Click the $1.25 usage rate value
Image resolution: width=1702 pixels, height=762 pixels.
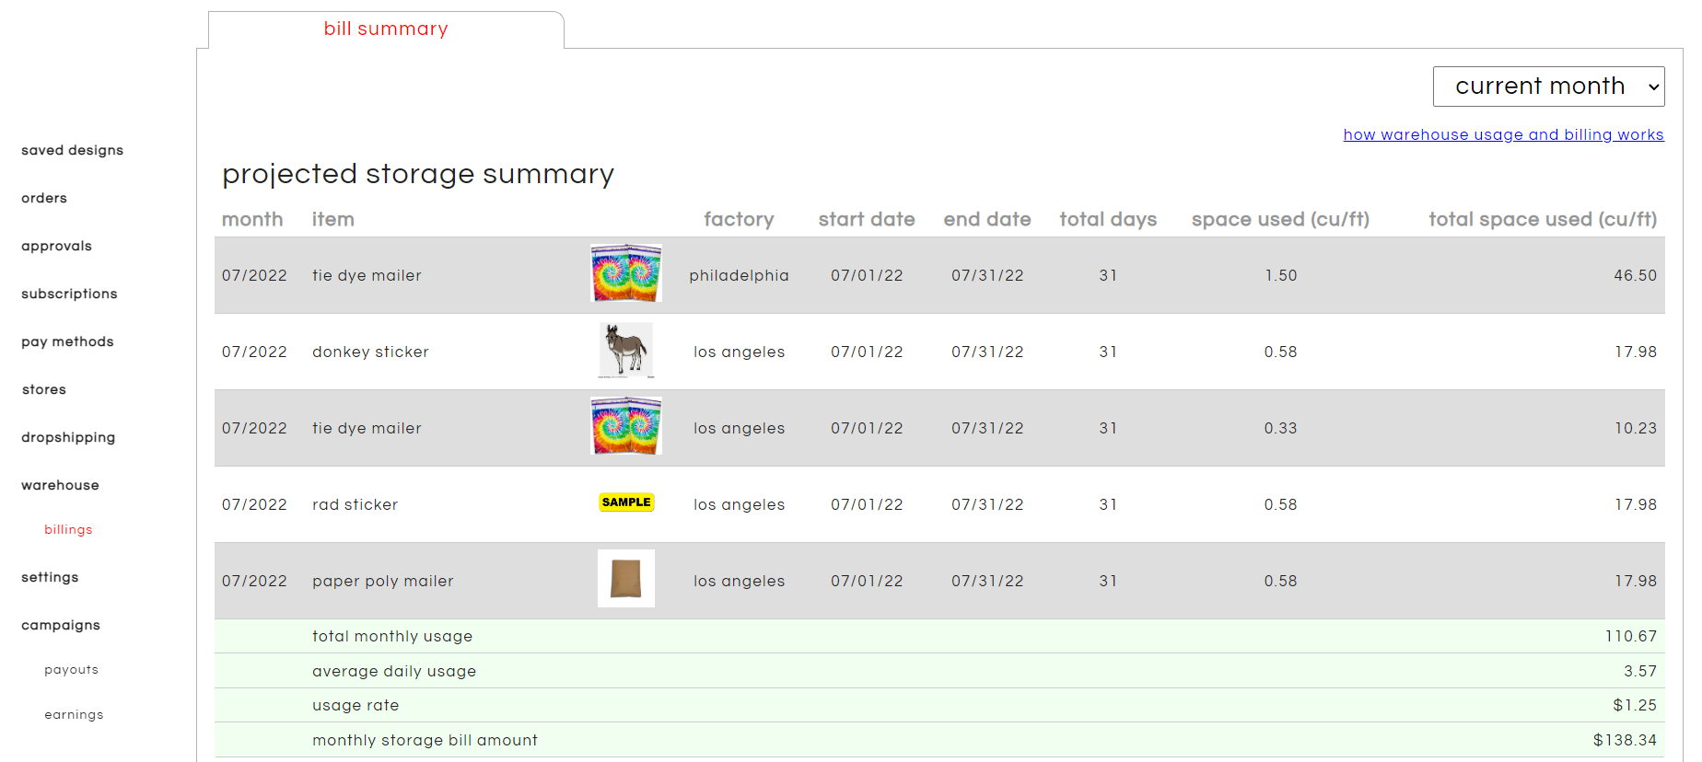pos(1635,705)
